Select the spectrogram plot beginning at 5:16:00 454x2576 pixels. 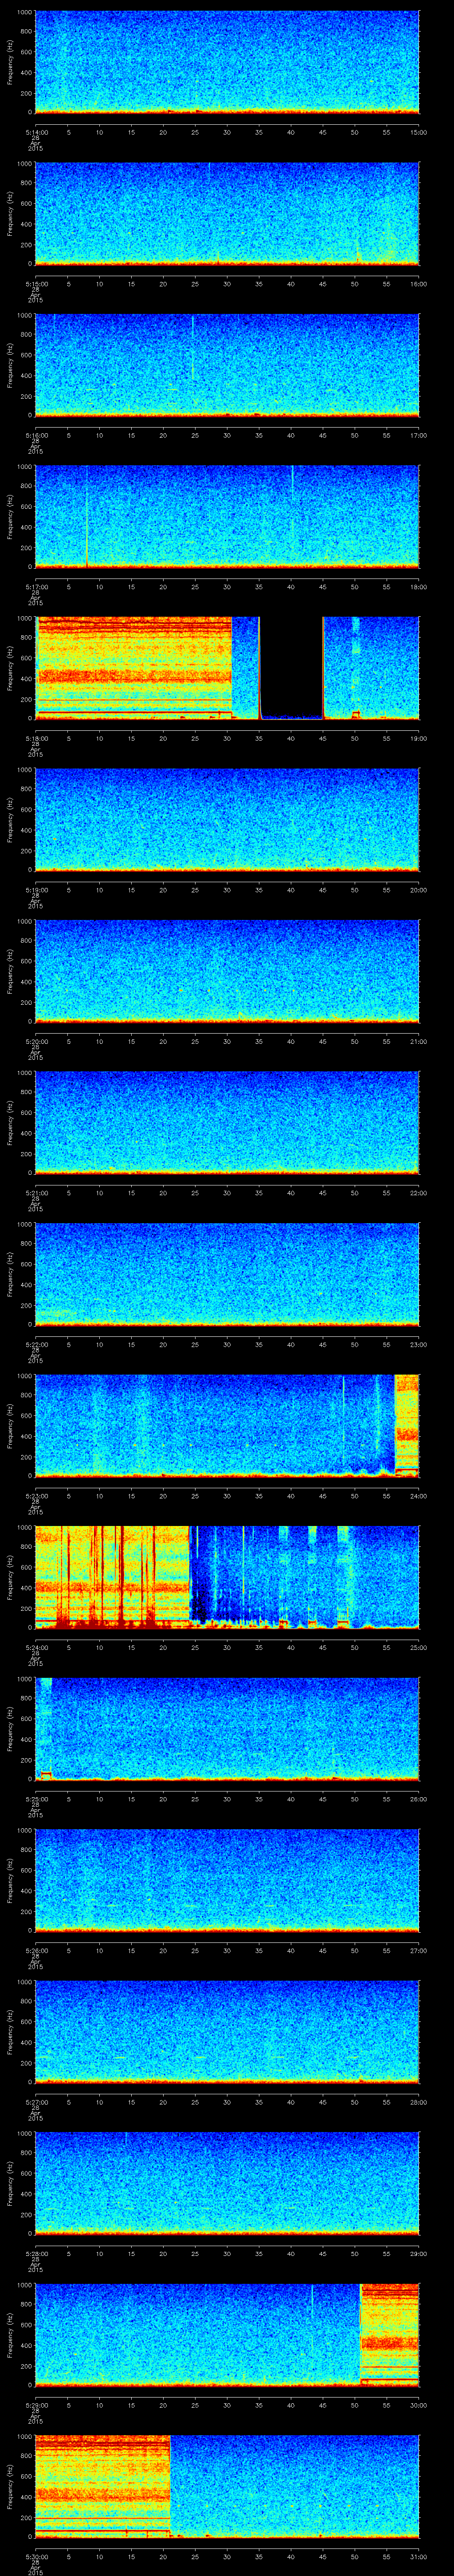pos(227,365)
